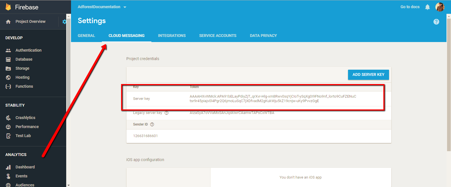Click the "You don't have an iOS app" text
This screenshot has height=187, width=451.
pos(300,177)
